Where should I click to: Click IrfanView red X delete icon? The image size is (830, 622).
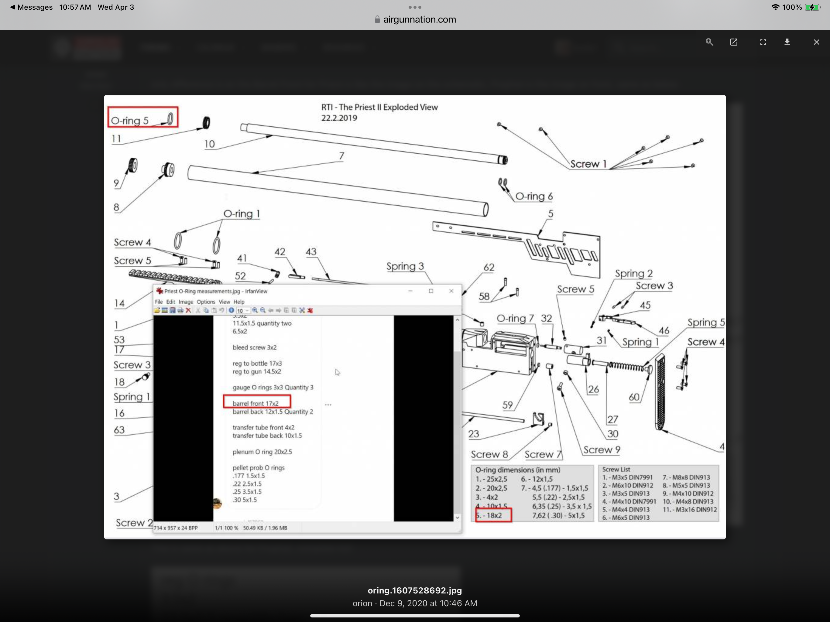coord(188,310)
